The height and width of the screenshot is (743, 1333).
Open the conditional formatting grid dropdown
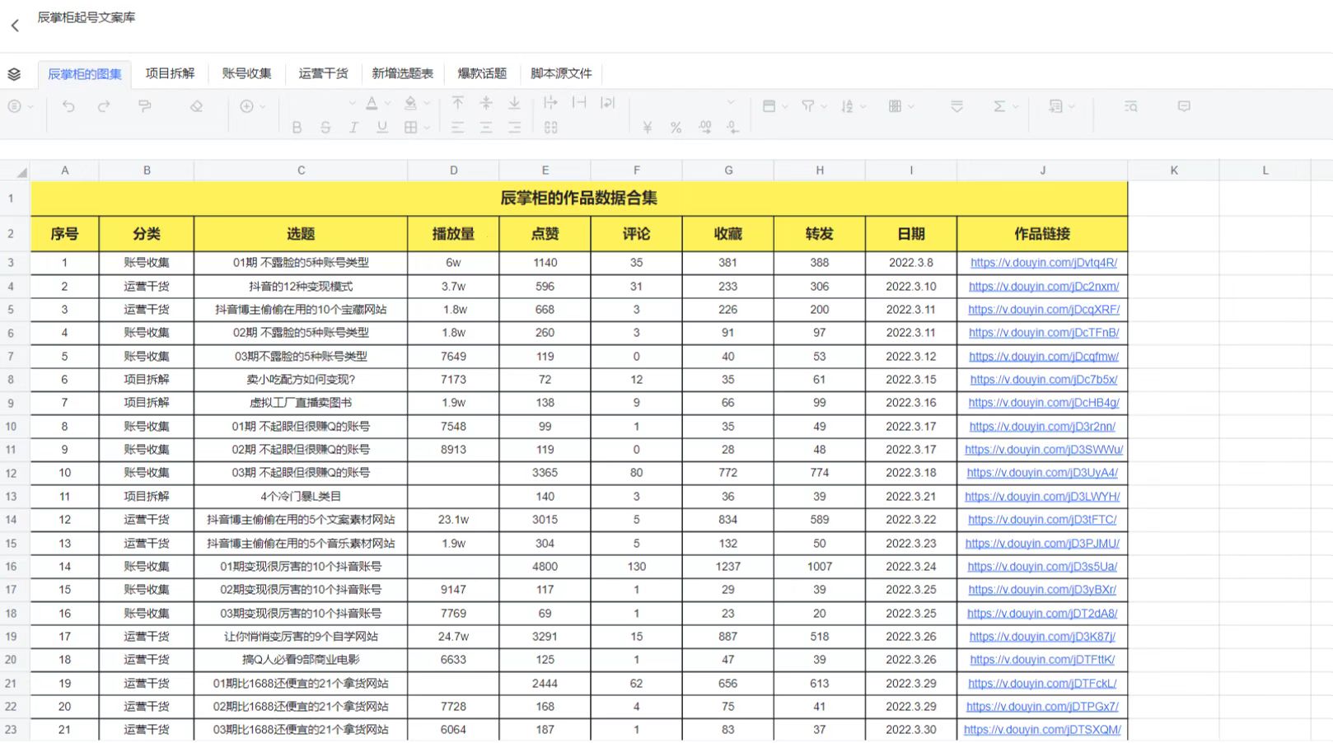coord(901,106)
